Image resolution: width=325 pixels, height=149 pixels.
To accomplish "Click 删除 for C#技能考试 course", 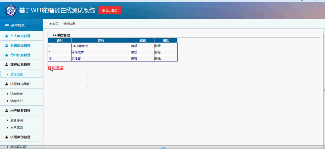I will coord(157,46).
